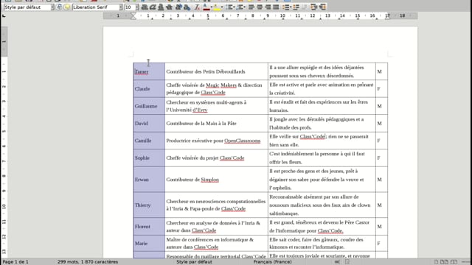472x265 pixels.
Task: Click 'Contributeur de la Main à la Pâte'
Action: (x=201, y=123)
